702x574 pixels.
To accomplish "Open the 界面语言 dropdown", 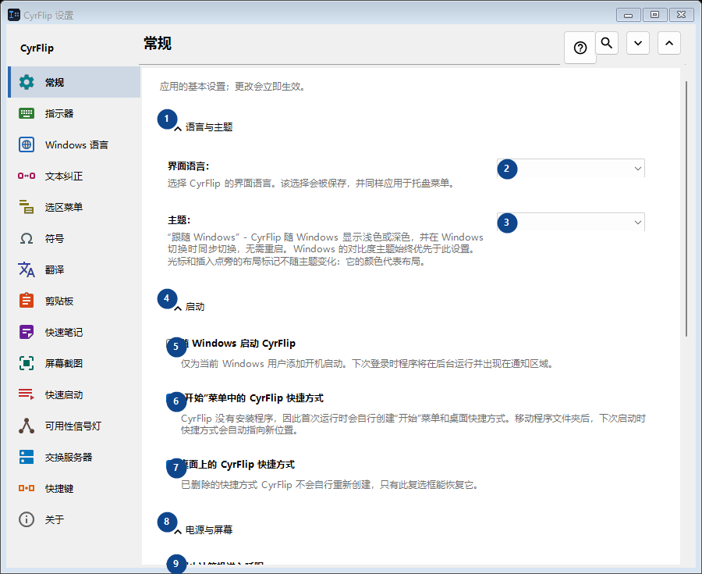I will tap(571, 169).
